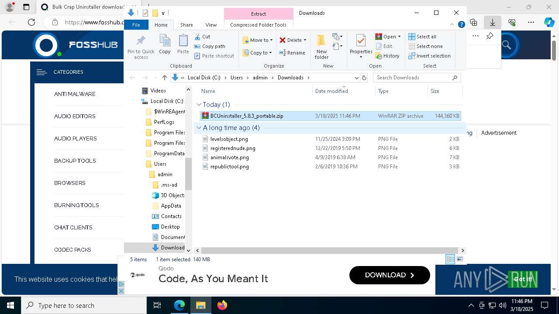Expand the Delete dropdown arrow
The height and width of the screenshot is (314, 559).
click(305, 40)
